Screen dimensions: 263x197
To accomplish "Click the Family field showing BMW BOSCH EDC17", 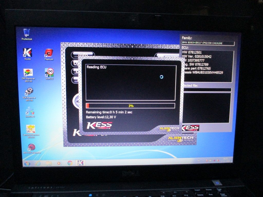I will coord(208,43).
